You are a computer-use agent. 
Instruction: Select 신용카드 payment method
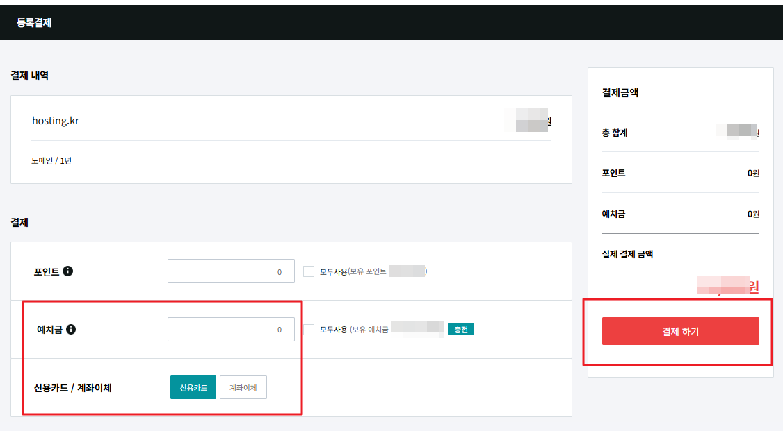point(193,387)
